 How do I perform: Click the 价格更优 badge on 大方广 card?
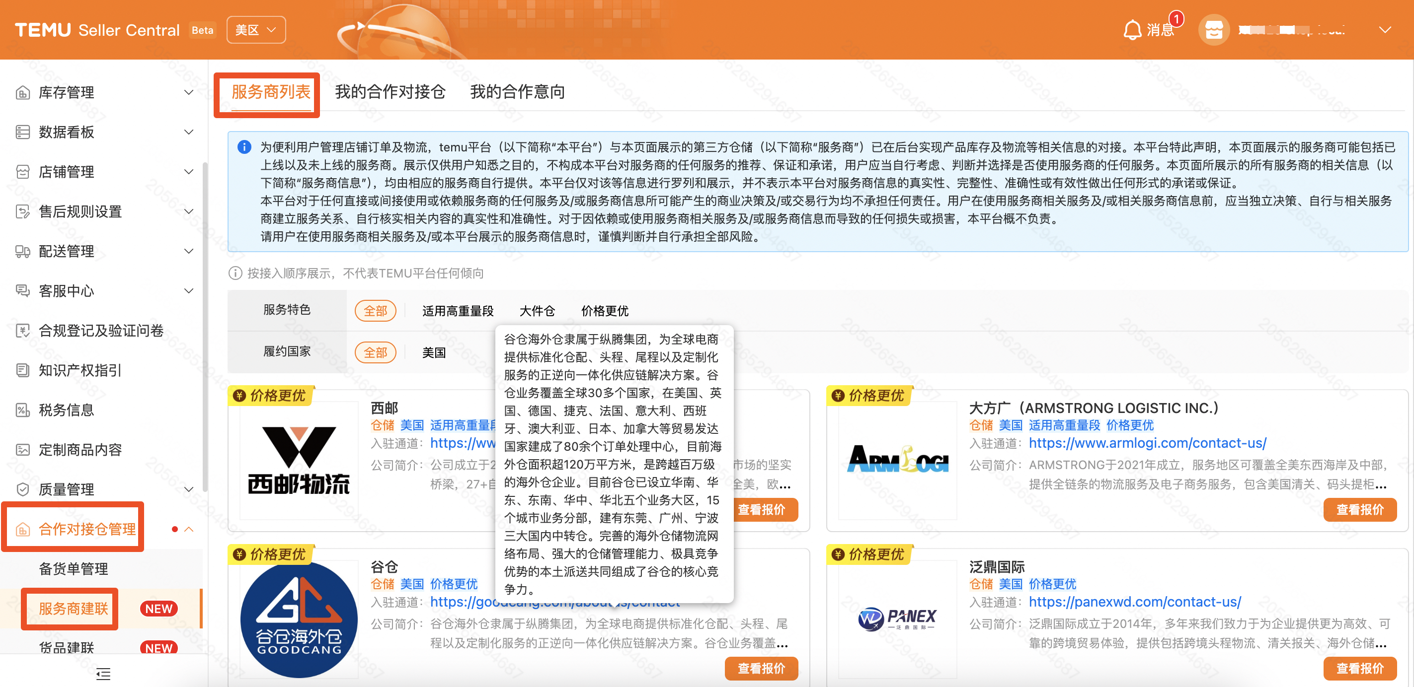870,395
